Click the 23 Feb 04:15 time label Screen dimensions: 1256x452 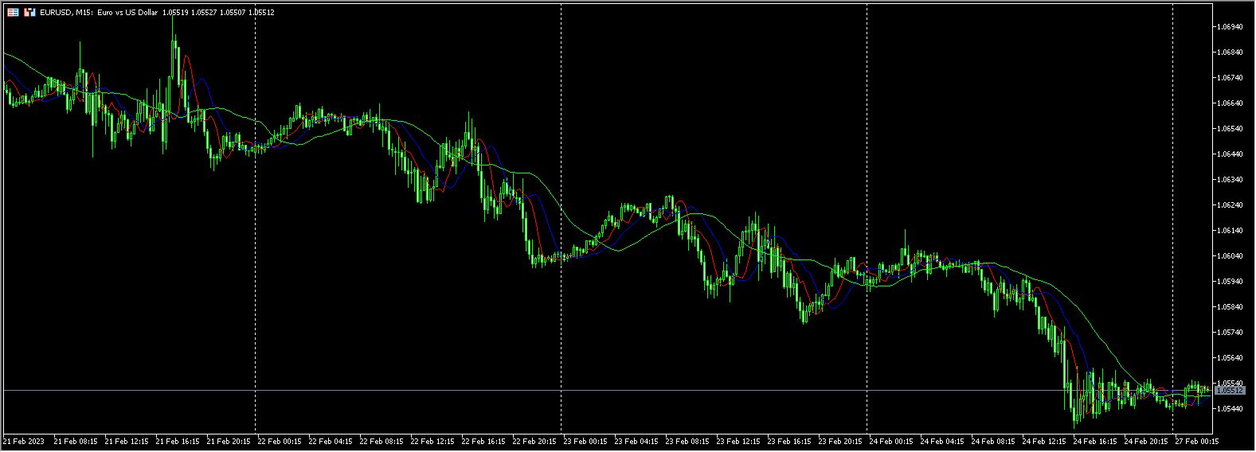pyautogui.click(x=636, y=441)
